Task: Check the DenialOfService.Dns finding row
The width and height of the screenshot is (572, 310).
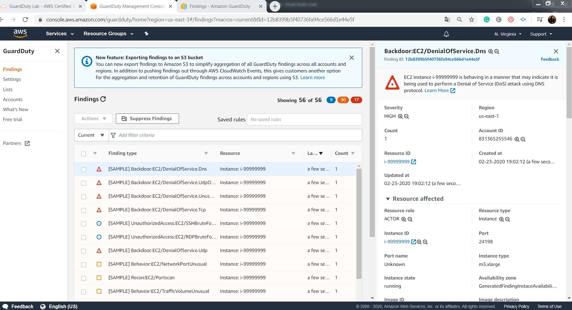Action: pos(84,170)
